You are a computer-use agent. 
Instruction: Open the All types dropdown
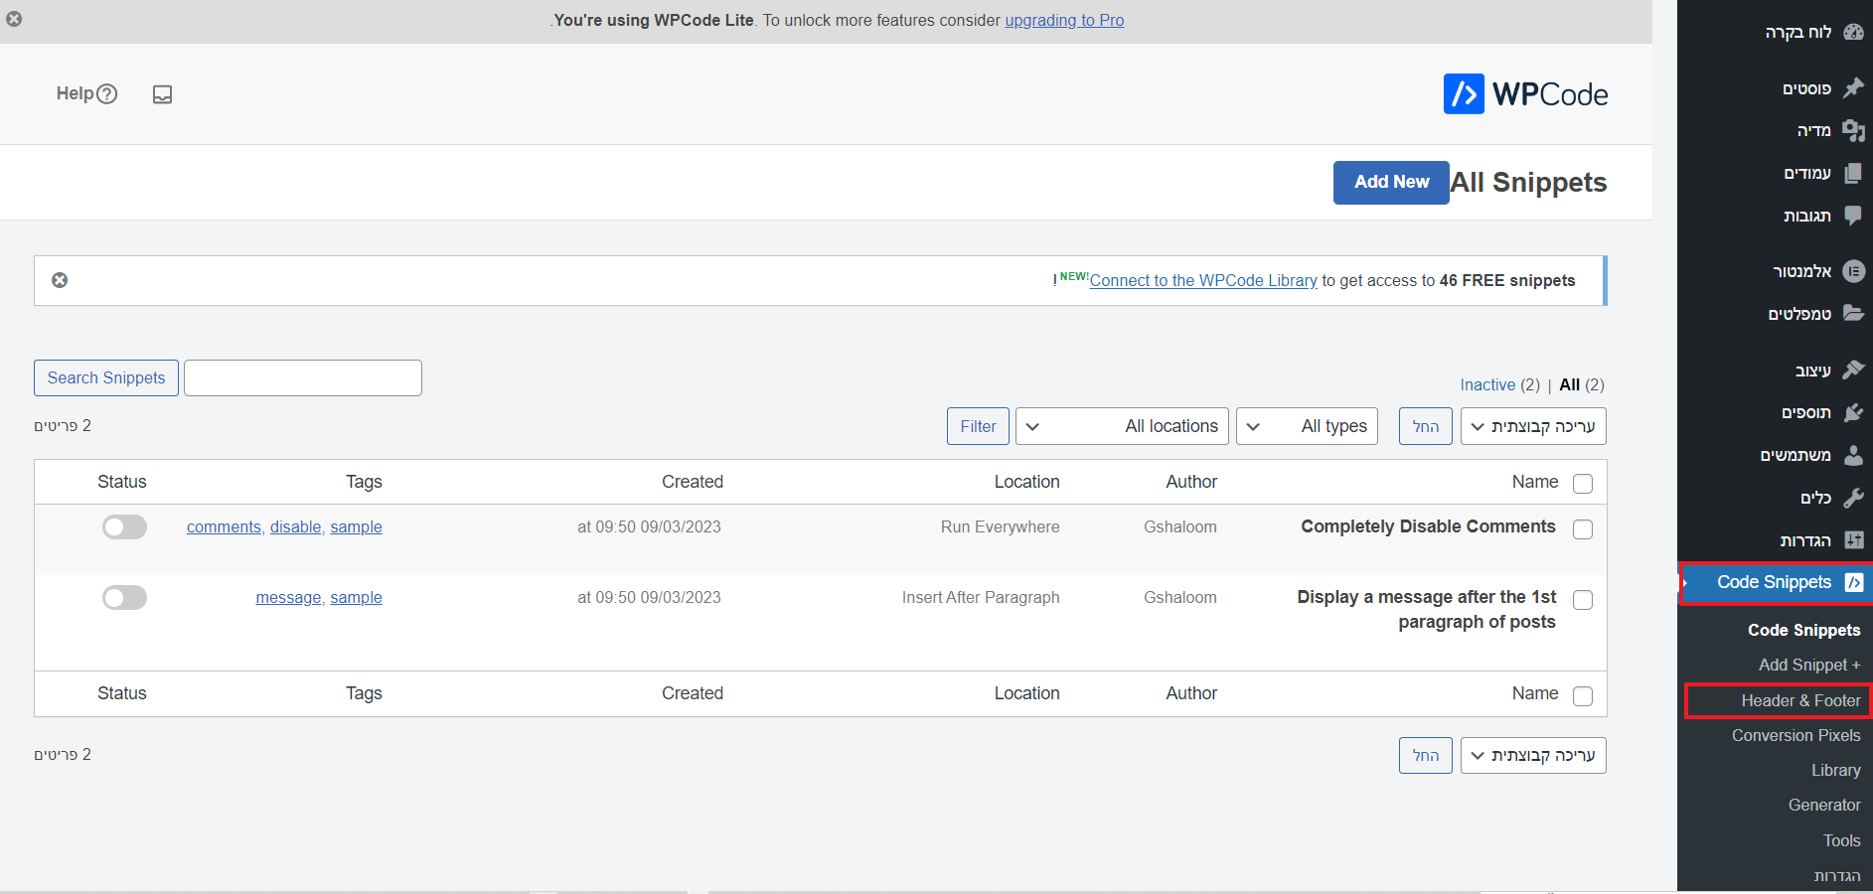(x=1307, y=426)
